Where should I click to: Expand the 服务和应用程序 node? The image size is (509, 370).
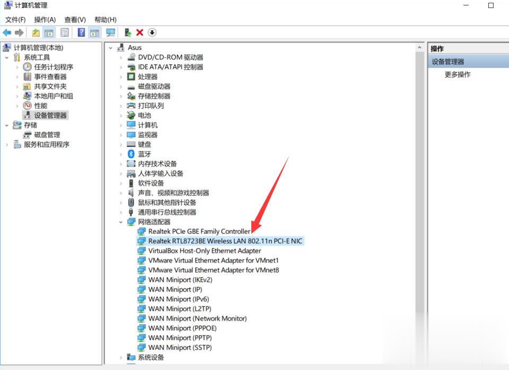(7, 145)
